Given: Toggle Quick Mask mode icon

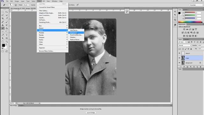Looking at the screenshot, I should point(3,51).
